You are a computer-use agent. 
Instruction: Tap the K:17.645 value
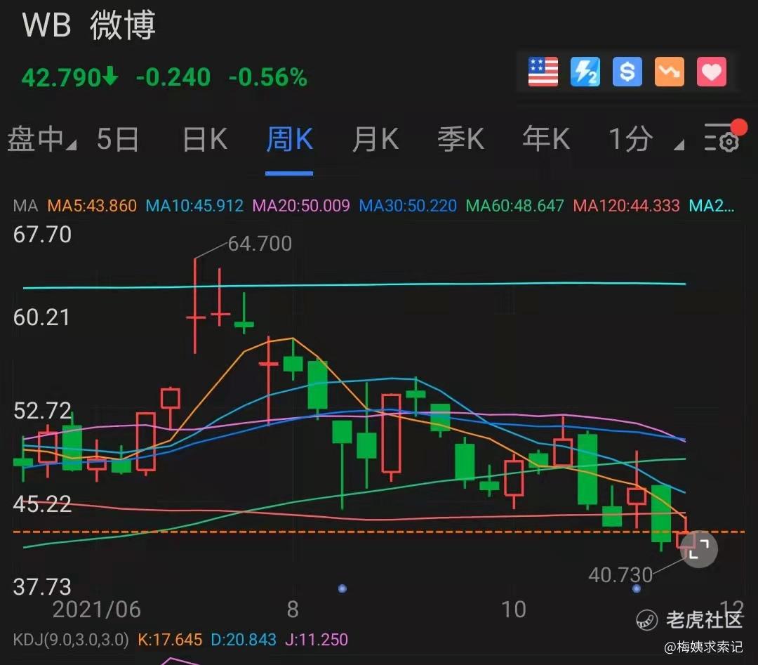point(170,640)
